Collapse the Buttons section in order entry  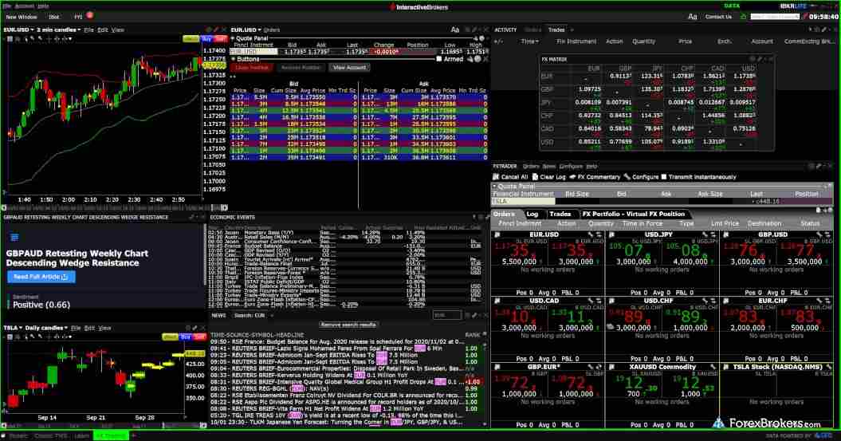234,59
